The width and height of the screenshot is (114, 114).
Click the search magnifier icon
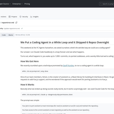(101, 4)
